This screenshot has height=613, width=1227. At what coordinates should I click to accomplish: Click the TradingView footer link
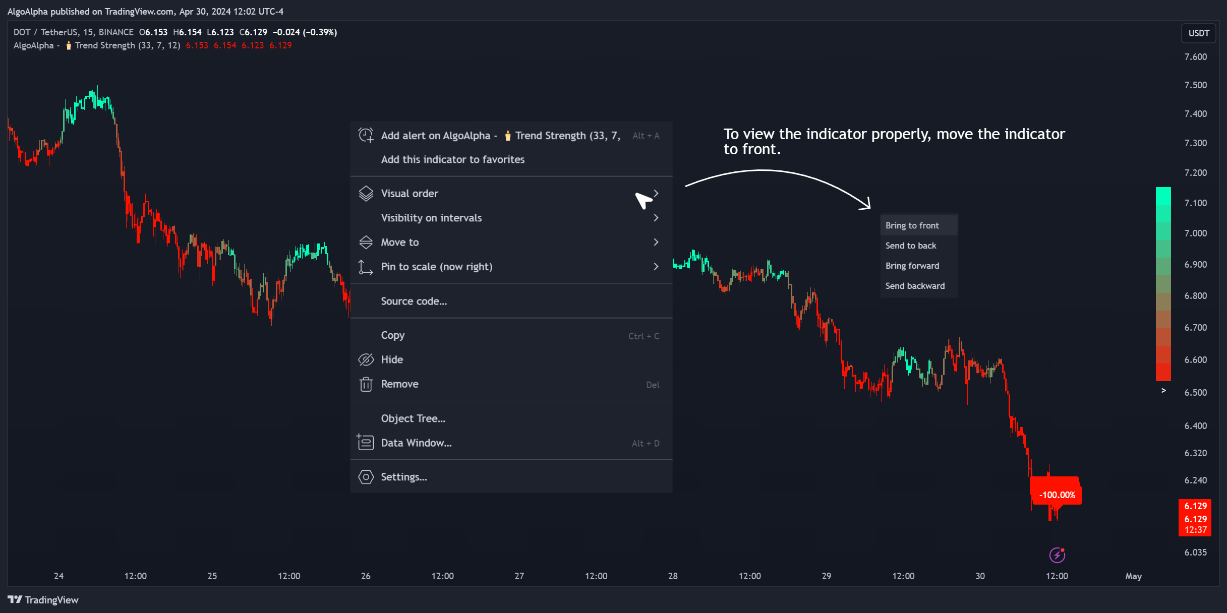(43, 600)
